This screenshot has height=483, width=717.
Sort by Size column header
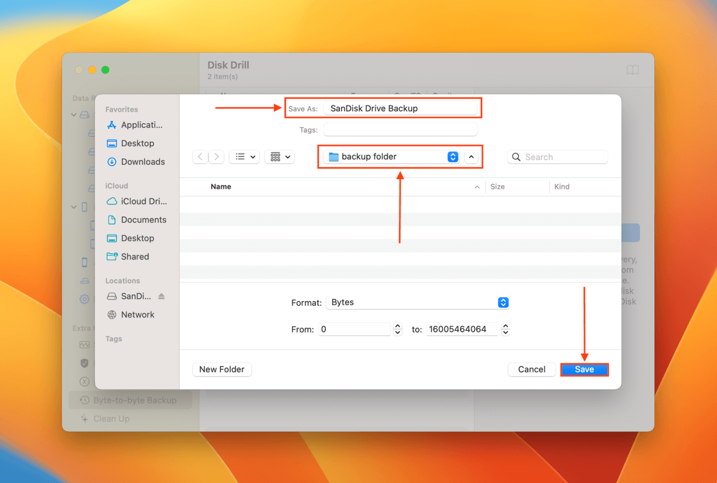coord(498,187)
